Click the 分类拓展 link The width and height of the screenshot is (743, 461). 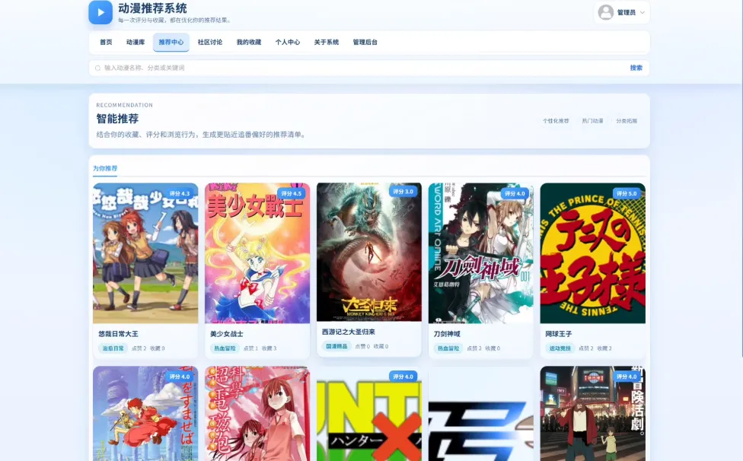(x=627, y=121)
